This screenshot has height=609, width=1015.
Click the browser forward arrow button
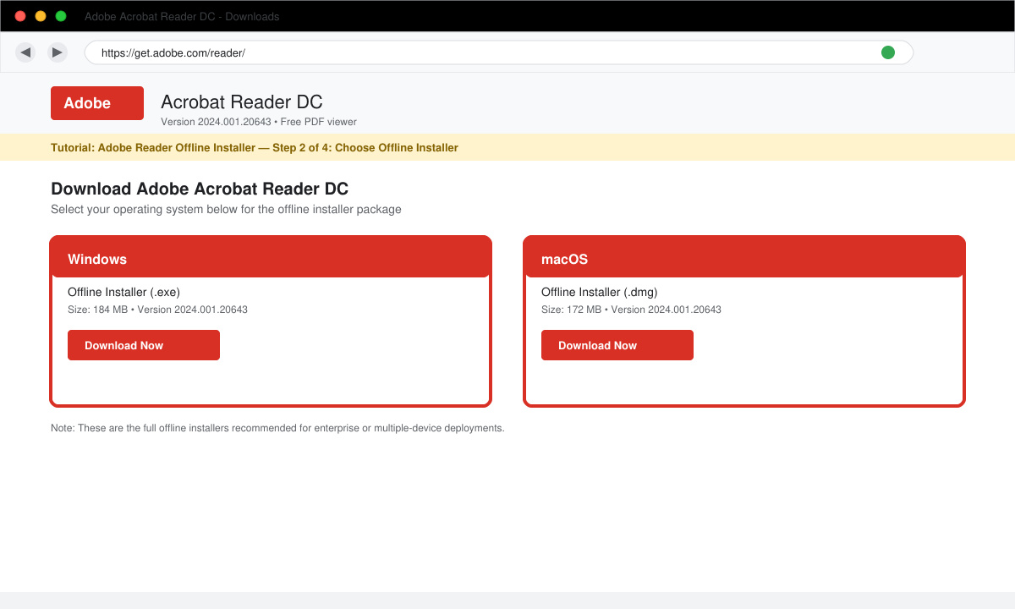[x=58, y=52]
